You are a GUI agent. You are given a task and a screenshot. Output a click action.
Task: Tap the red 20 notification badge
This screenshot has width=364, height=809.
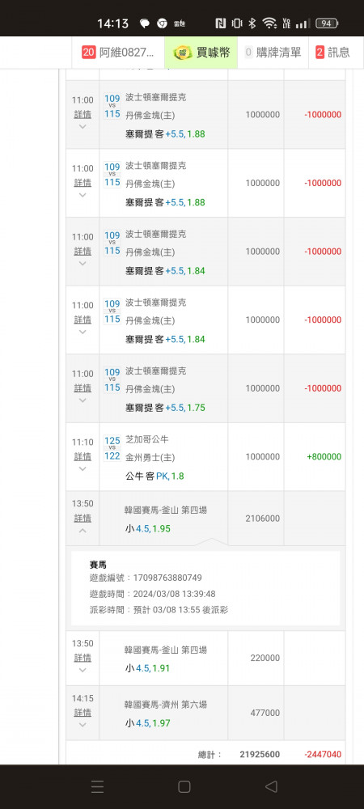click(x=89, y=52)
